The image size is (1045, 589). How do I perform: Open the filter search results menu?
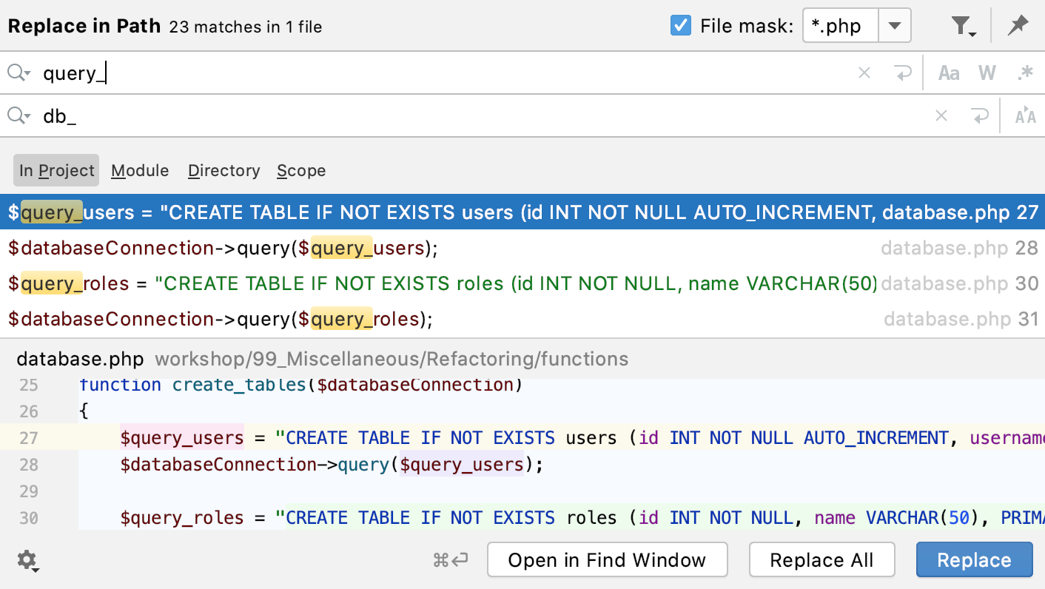pyautogui.click(x=964, y=27)
